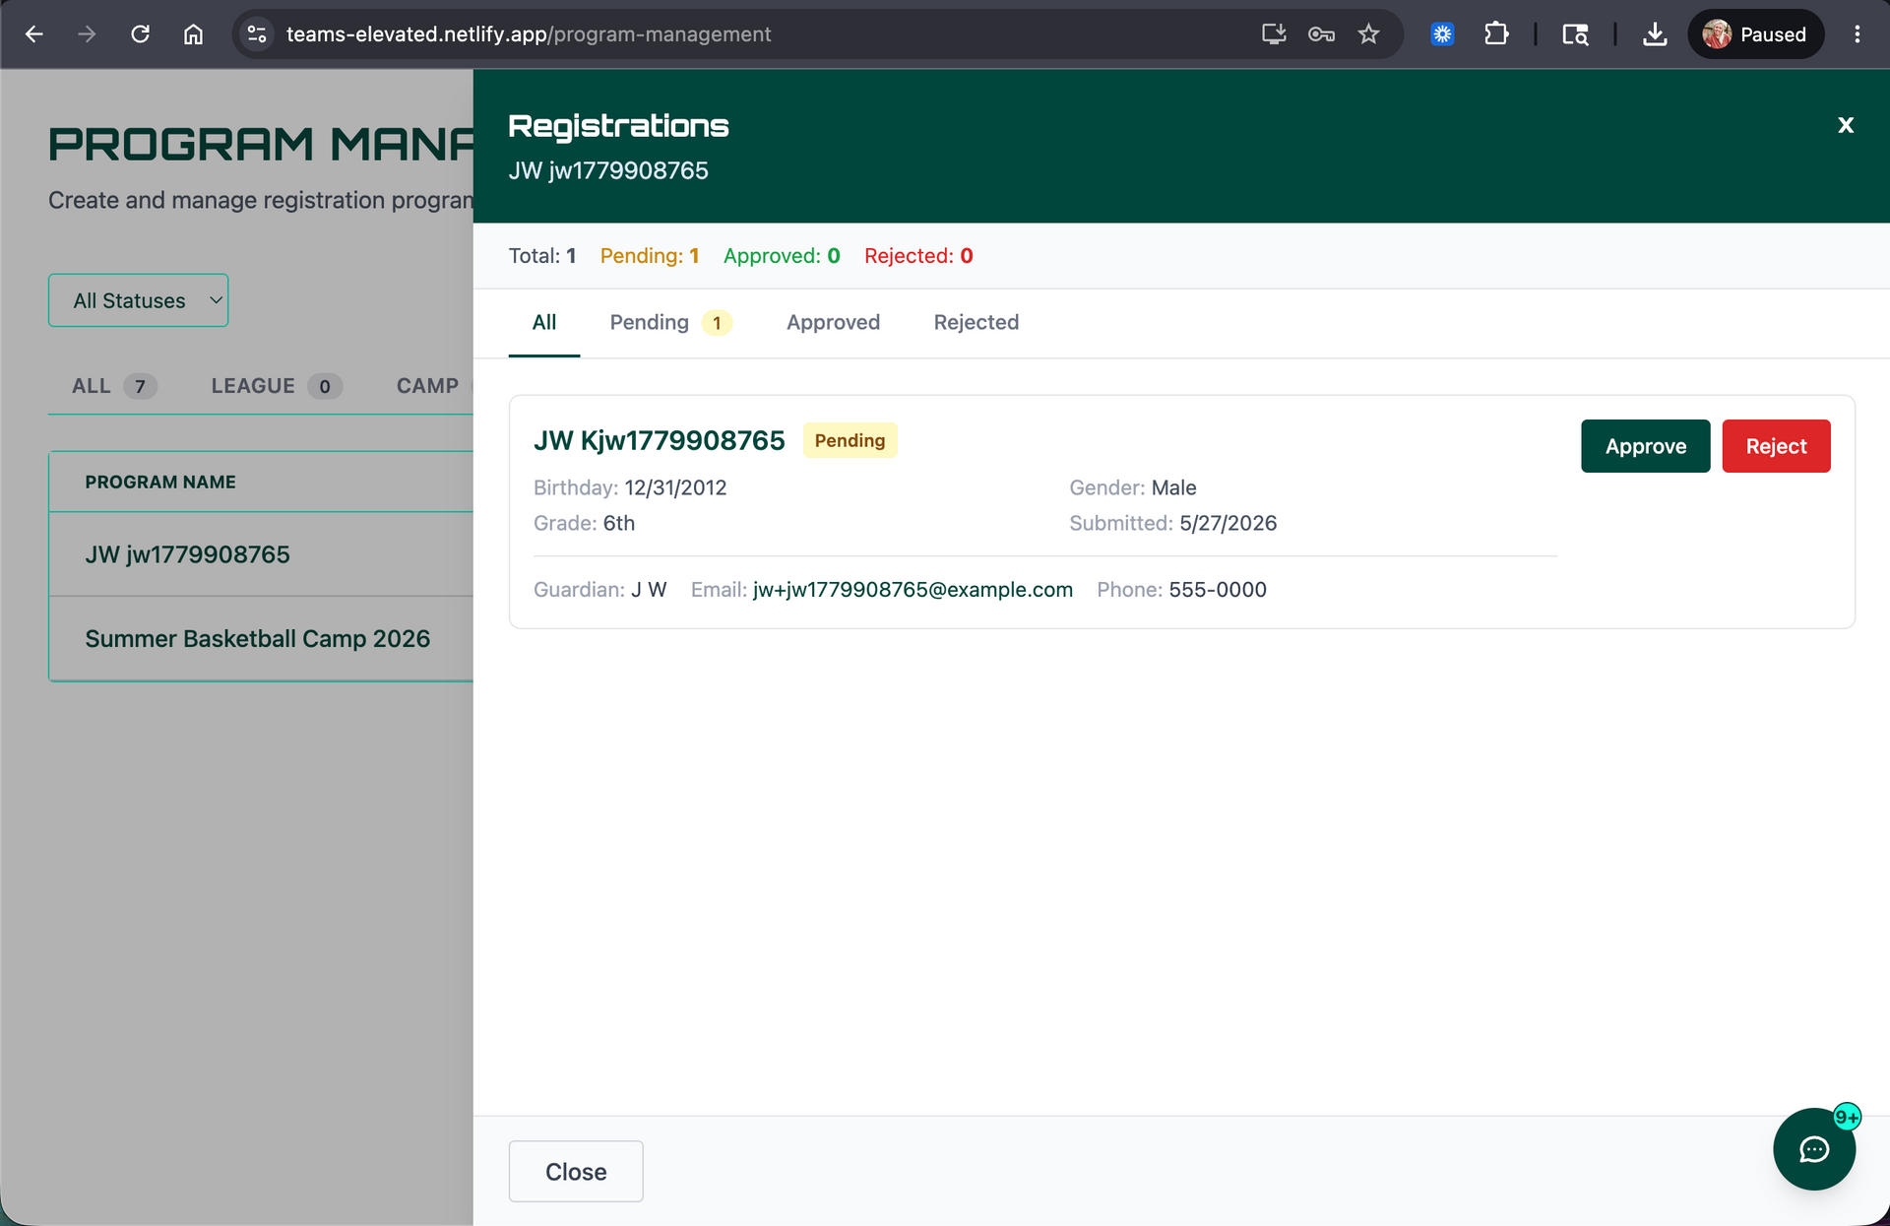Click the Total: 1 summary count
The image size is (1890, 1226).
pyautogui.click(x=542, y=256)
